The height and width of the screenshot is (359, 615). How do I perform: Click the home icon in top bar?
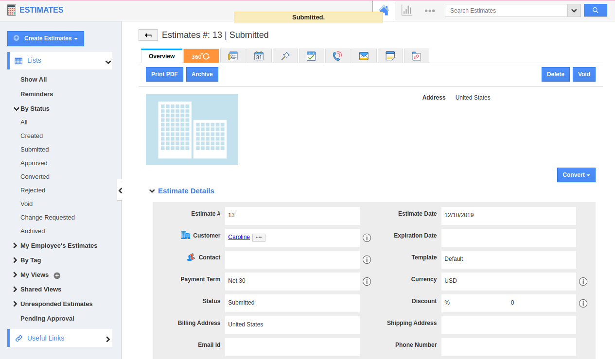point(384,10)
